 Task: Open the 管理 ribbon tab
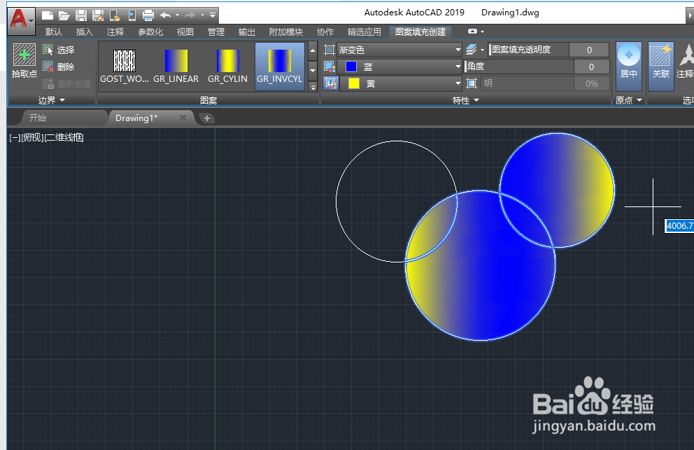[x=216, y=32]
